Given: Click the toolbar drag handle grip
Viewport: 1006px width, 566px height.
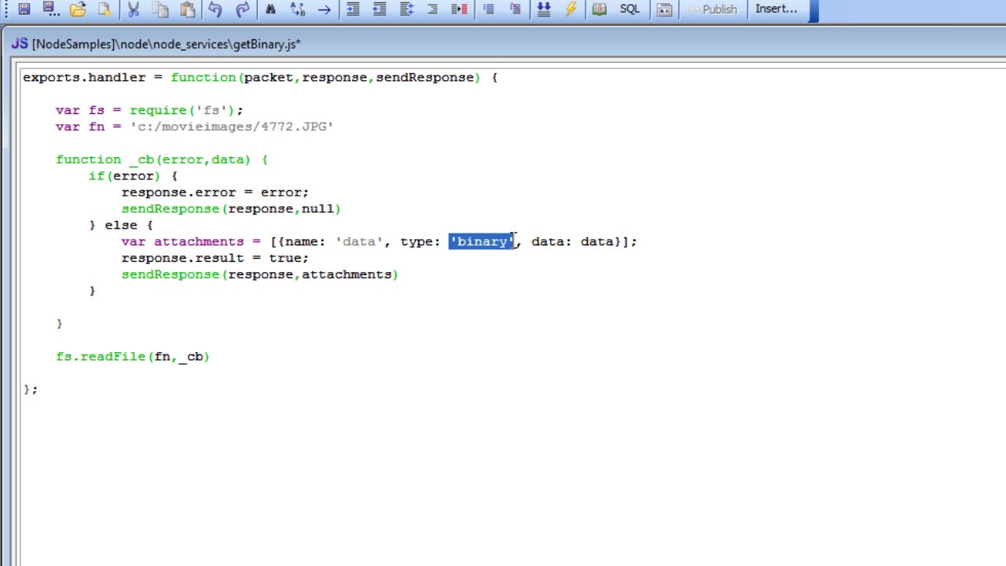Looking at the screenshot, I should [8, 9].
